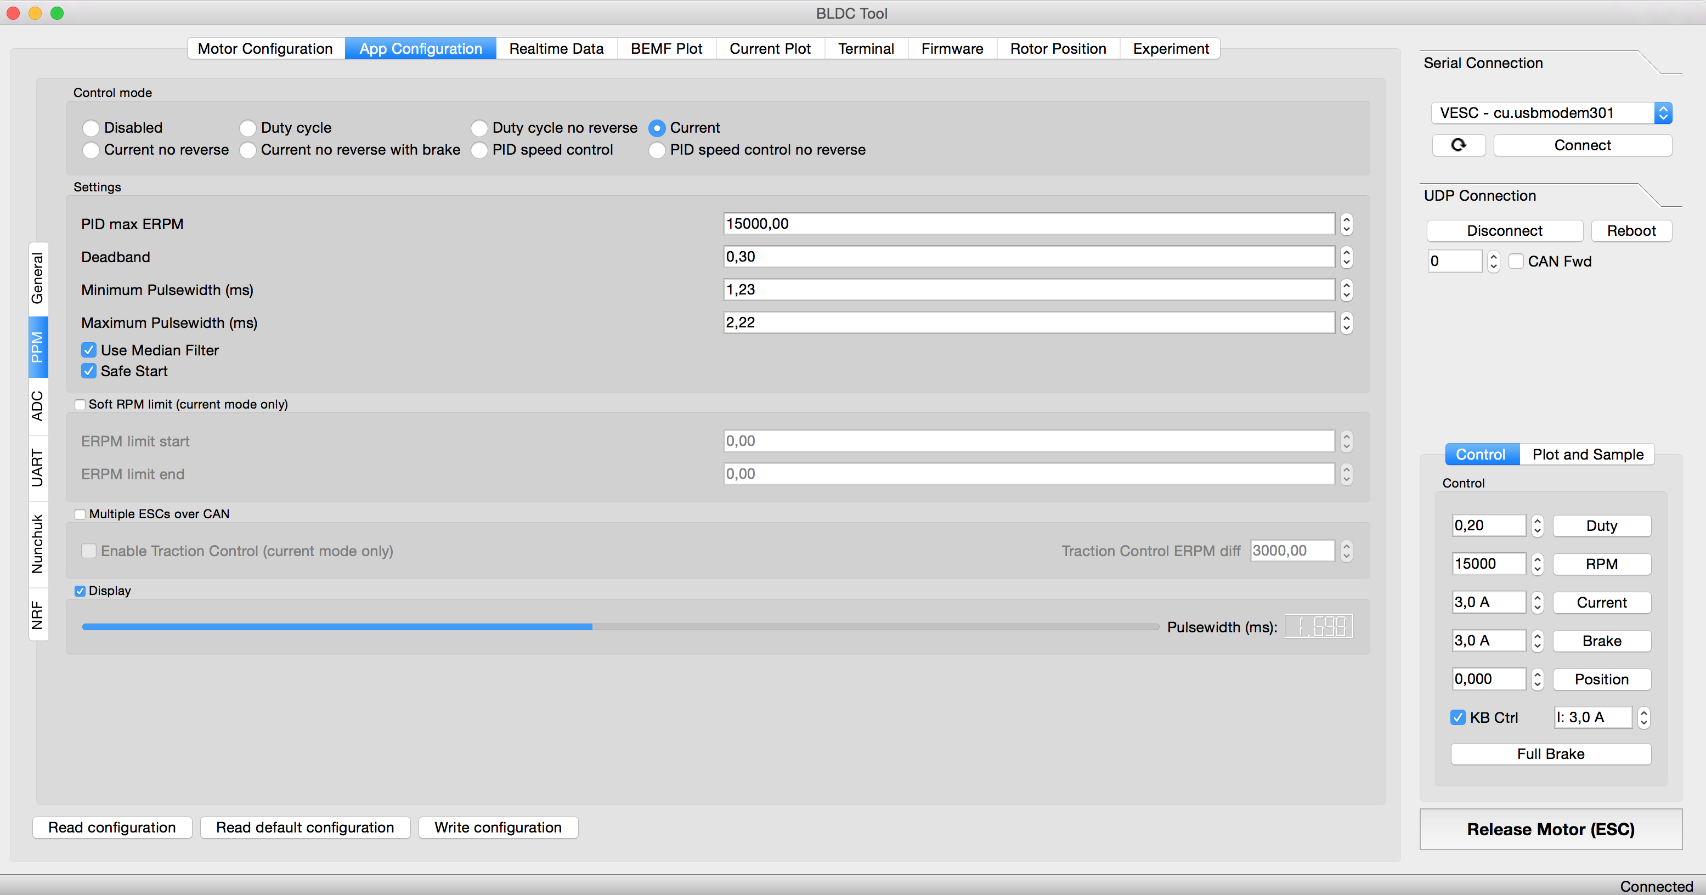
Task: Switch to the Realtime Data tab
Action: click(x=556, y=48)
